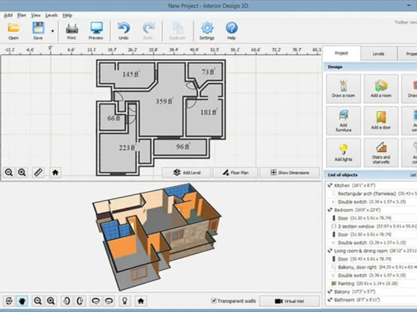Viewport: 417px width, 312px height.
Task: Undo the last action
Action: [124, 31]
